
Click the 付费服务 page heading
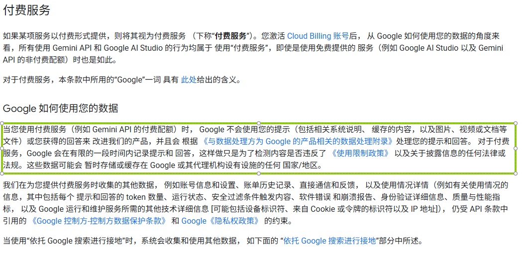click(26, 10)
